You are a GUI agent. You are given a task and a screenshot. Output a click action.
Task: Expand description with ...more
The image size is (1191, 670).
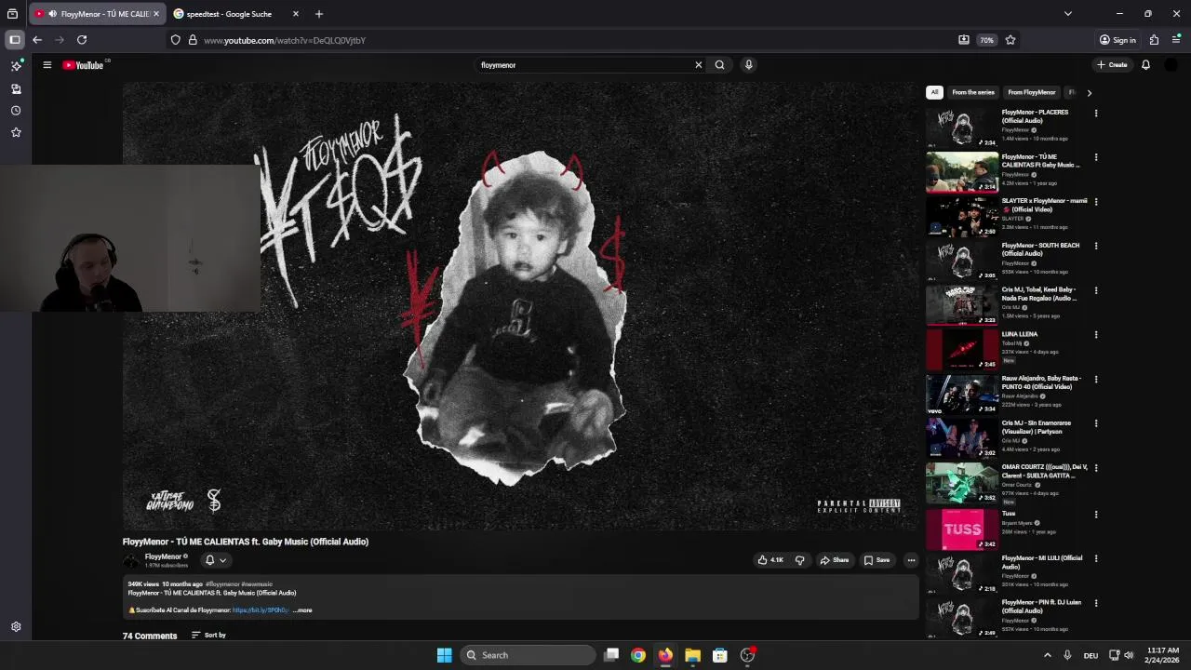coord(302,610)
